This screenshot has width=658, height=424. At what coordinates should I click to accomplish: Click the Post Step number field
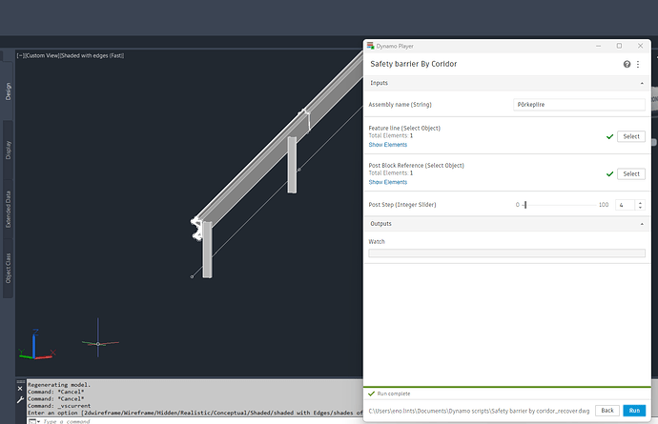coord(626,205)
